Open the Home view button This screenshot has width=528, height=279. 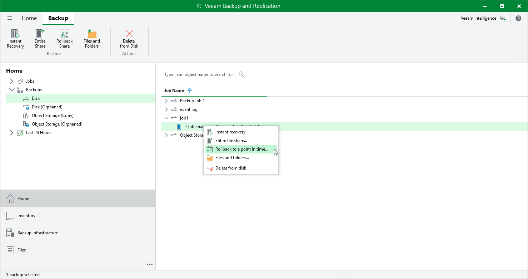point(78,199)
